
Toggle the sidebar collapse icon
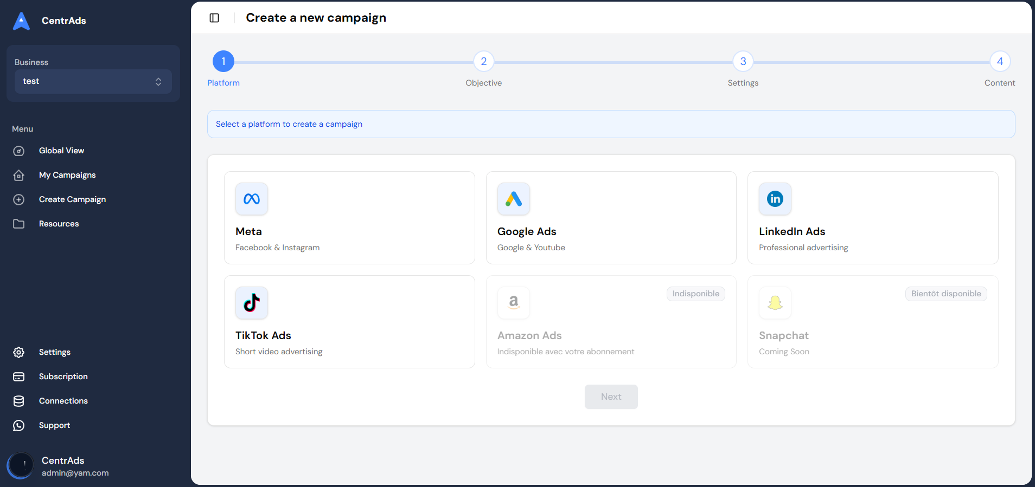214,18
